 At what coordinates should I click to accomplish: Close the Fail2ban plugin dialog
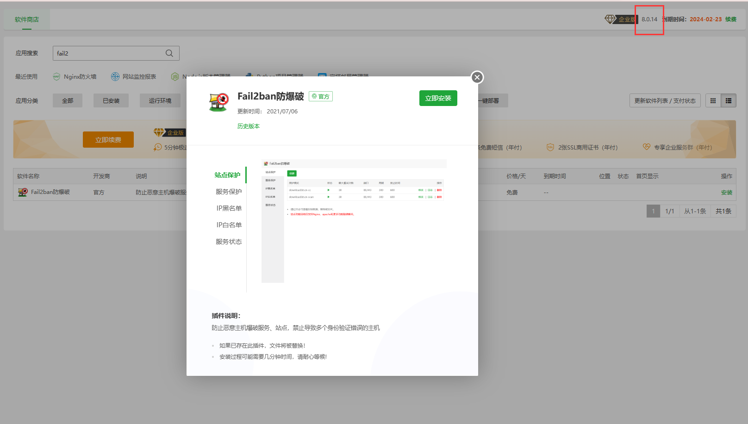(477, 77)
